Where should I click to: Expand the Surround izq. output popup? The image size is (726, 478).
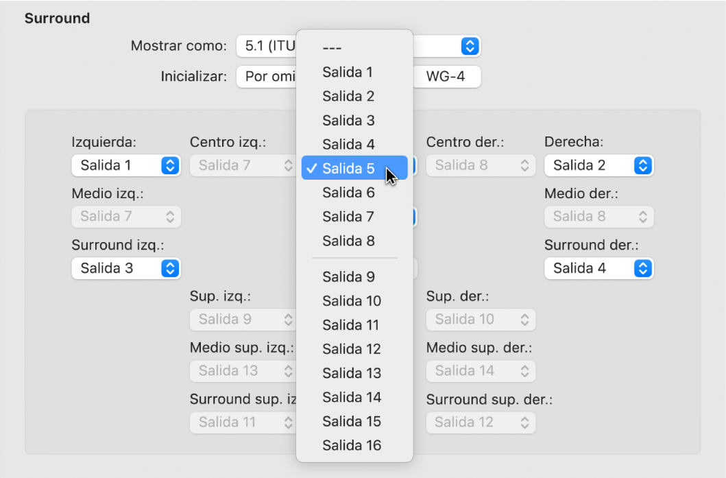[x=126, y=268]
